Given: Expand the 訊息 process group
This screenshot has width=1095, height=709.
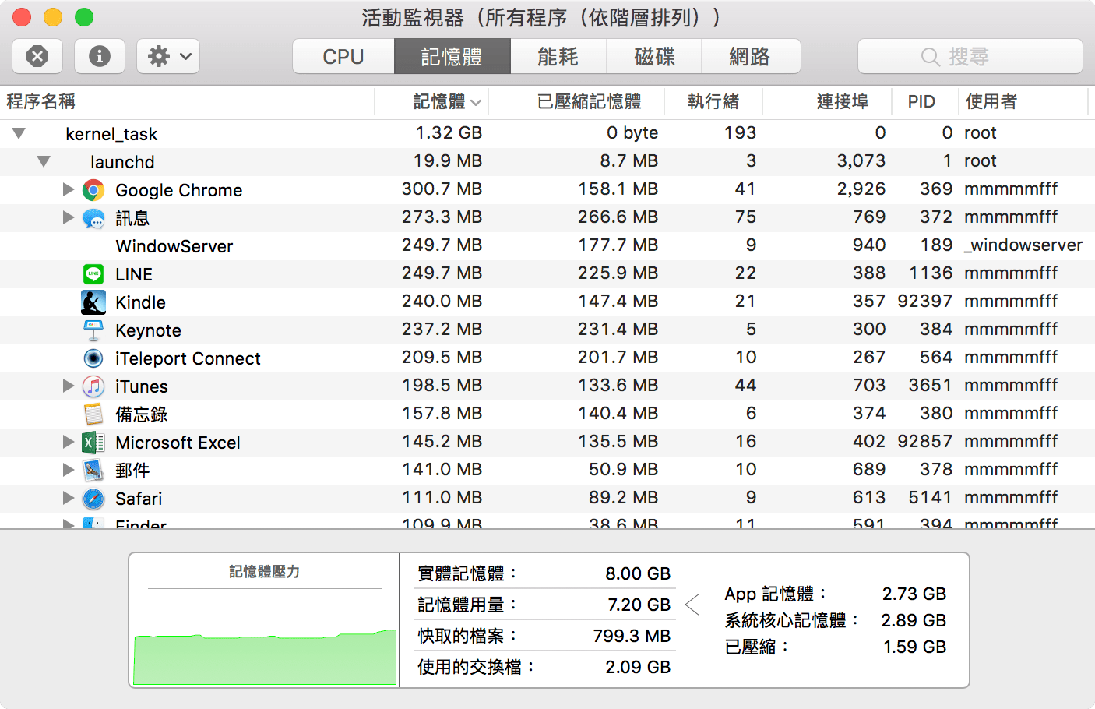Looking at the screenshot, I should click(x=68, y=217).
